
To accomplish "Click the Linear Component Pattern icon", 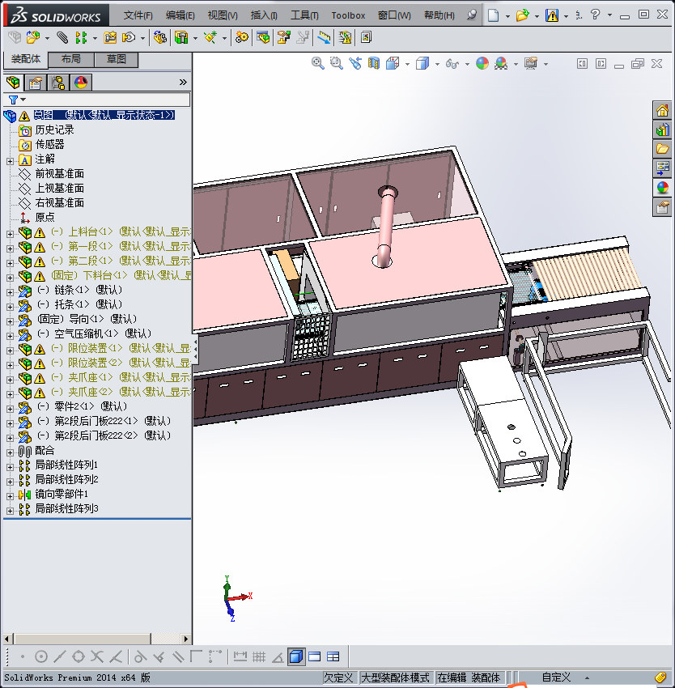I will [81, 38].
